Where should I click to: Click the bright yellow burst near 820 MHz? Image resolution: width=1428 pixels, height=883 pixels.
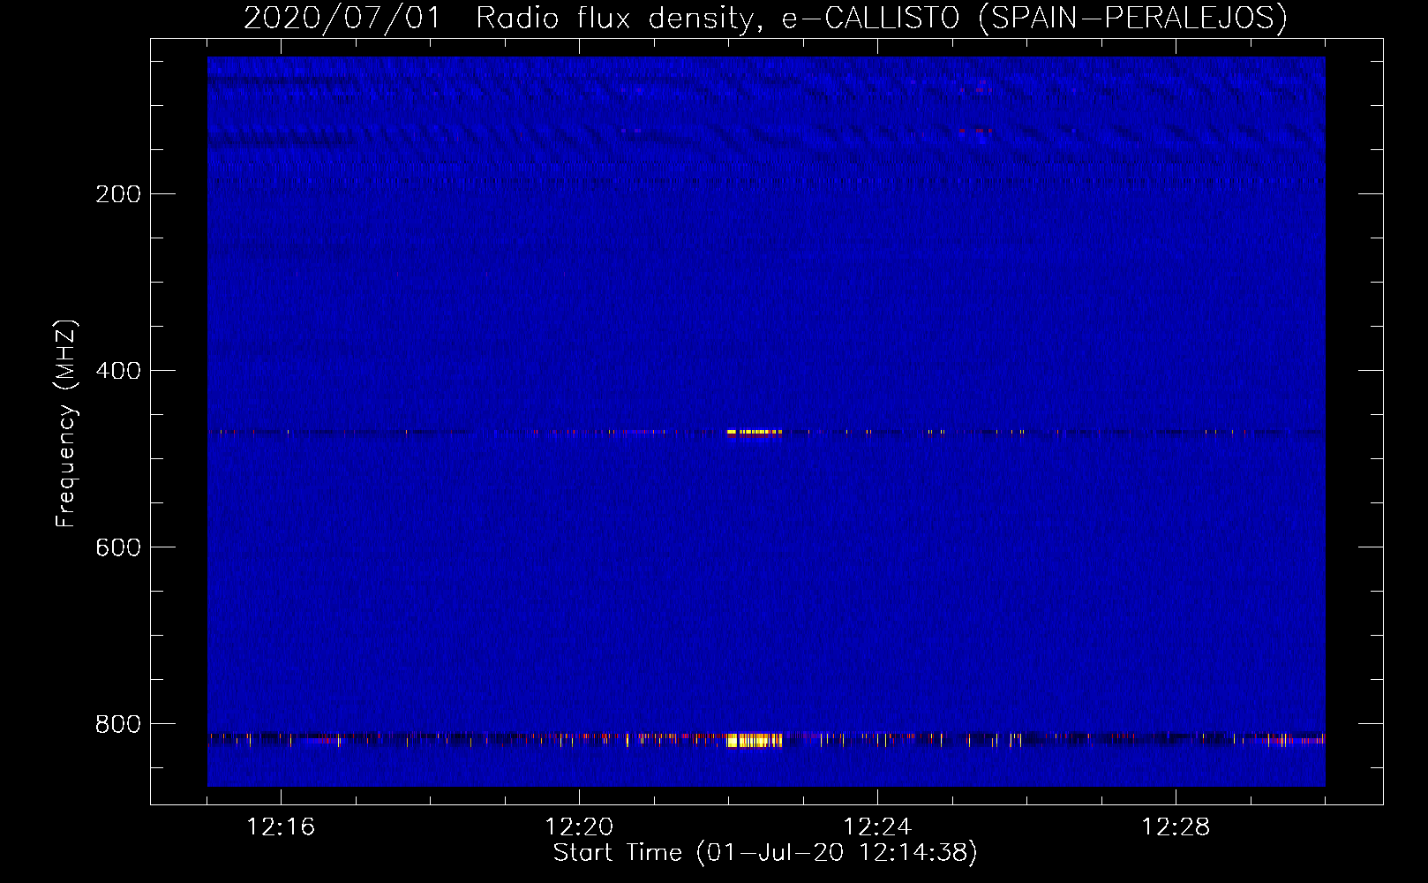click(755, 740)
